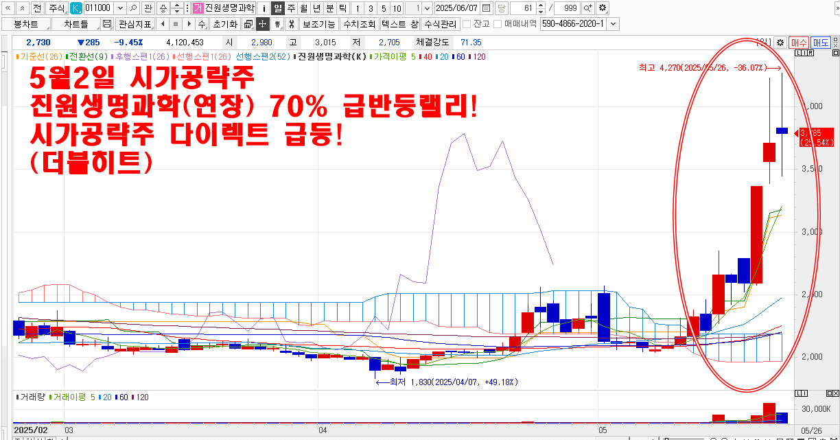Image resolution: width=840 pixels, height=440 pixels.
Task: Click the blue 매도 sell button
Action: 820,43
